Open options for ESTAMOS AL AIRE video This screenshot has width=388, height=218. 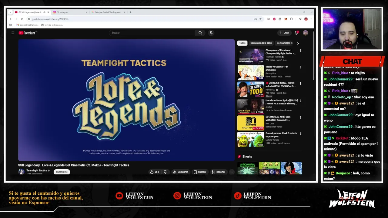[x=300, y=117]
